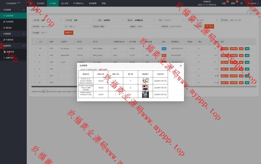Close the 连单管理 dialog with the X icon
The image size is (261, 164).
[181, 66]
